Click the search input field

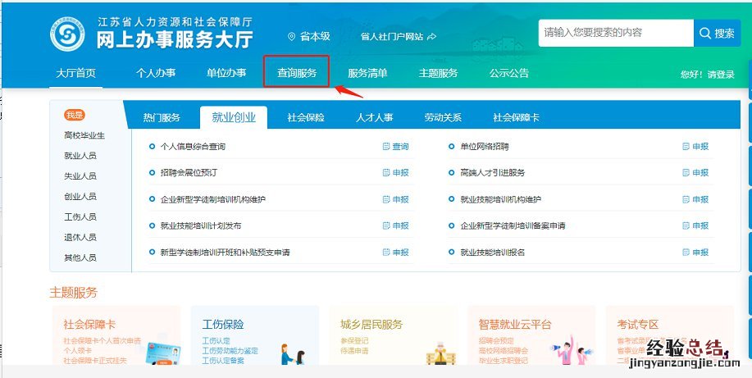(615, 33)
